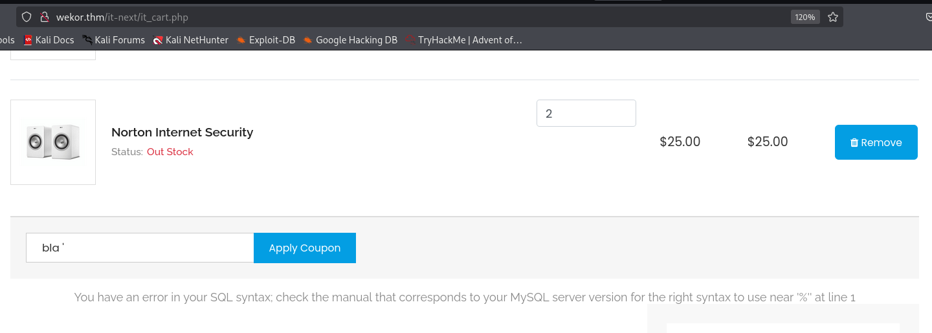The width and height of the screenshot is (932, 333).
Task: Click the Kali Docs bookmark favicon
Action: tap(28, 40)
